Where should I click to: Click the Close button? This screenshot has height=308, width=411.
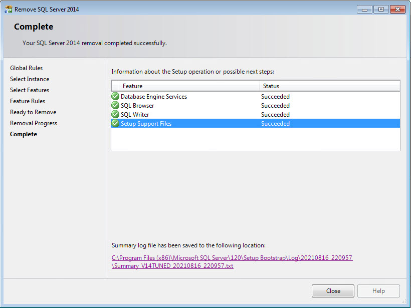click(333, 291)
